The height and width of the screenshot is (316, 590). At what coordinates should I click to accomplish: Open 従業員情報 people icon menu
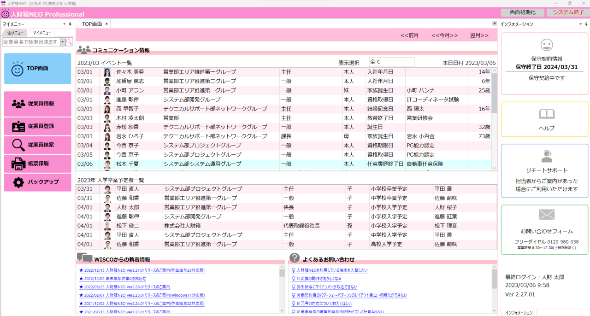(x=37, y=104)
